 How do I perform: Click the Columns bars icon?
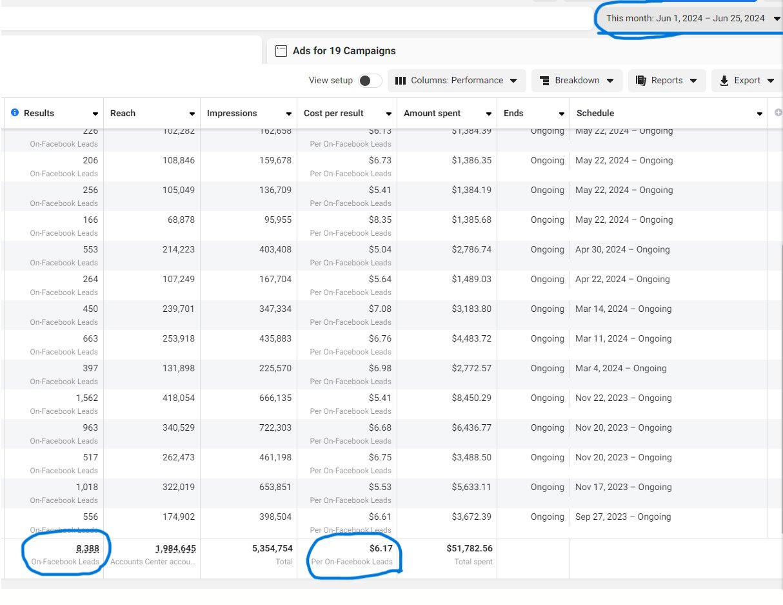click(400, 81)
